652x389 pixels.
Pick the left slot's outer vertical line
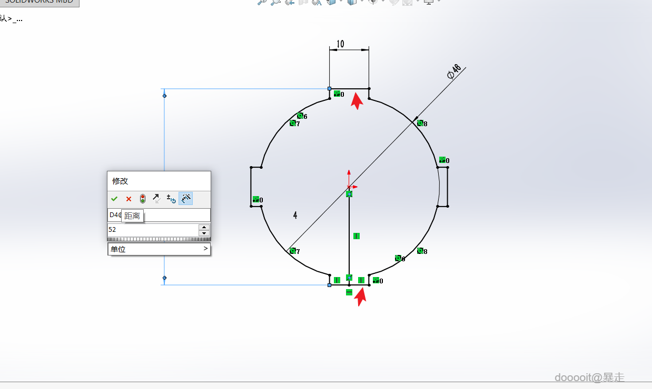[251, 187]
